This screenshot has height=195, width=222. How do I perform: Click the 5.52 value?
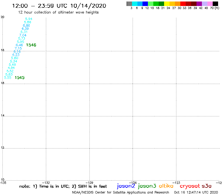click(x=10, y=71)
